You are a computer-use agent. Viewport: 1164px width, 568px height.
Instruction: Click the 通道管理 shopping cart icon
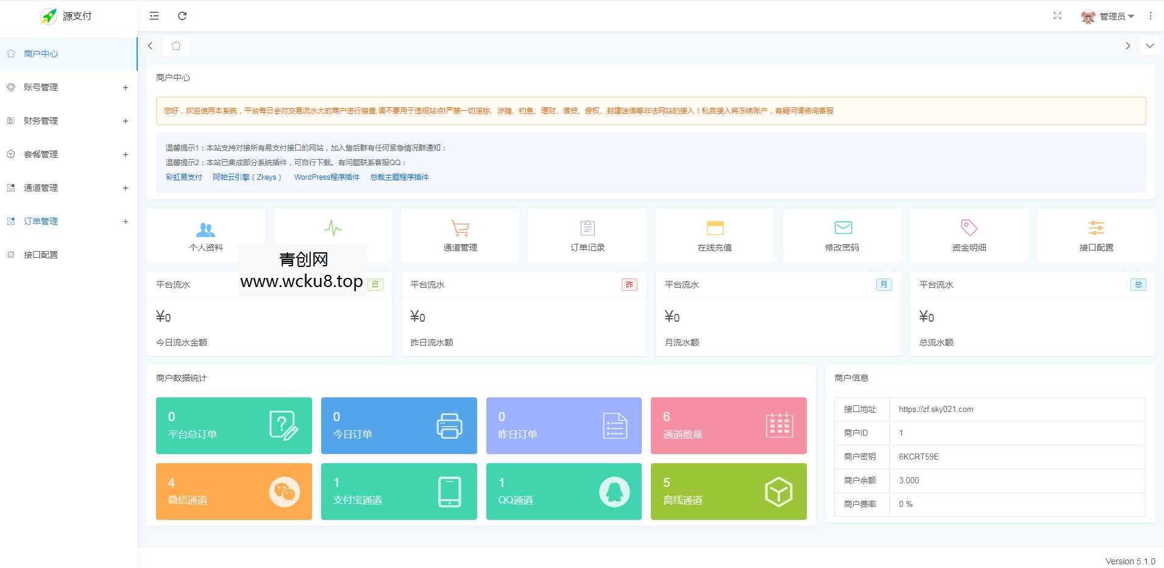(x=460, y=227)
